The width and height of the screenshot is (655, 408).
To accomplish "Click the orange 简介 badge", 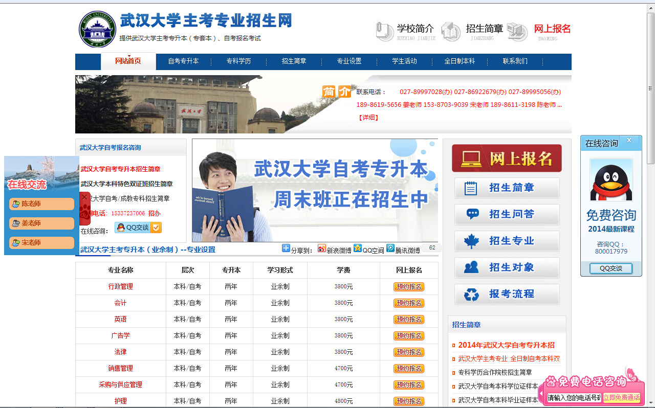I will click(337, 92).
